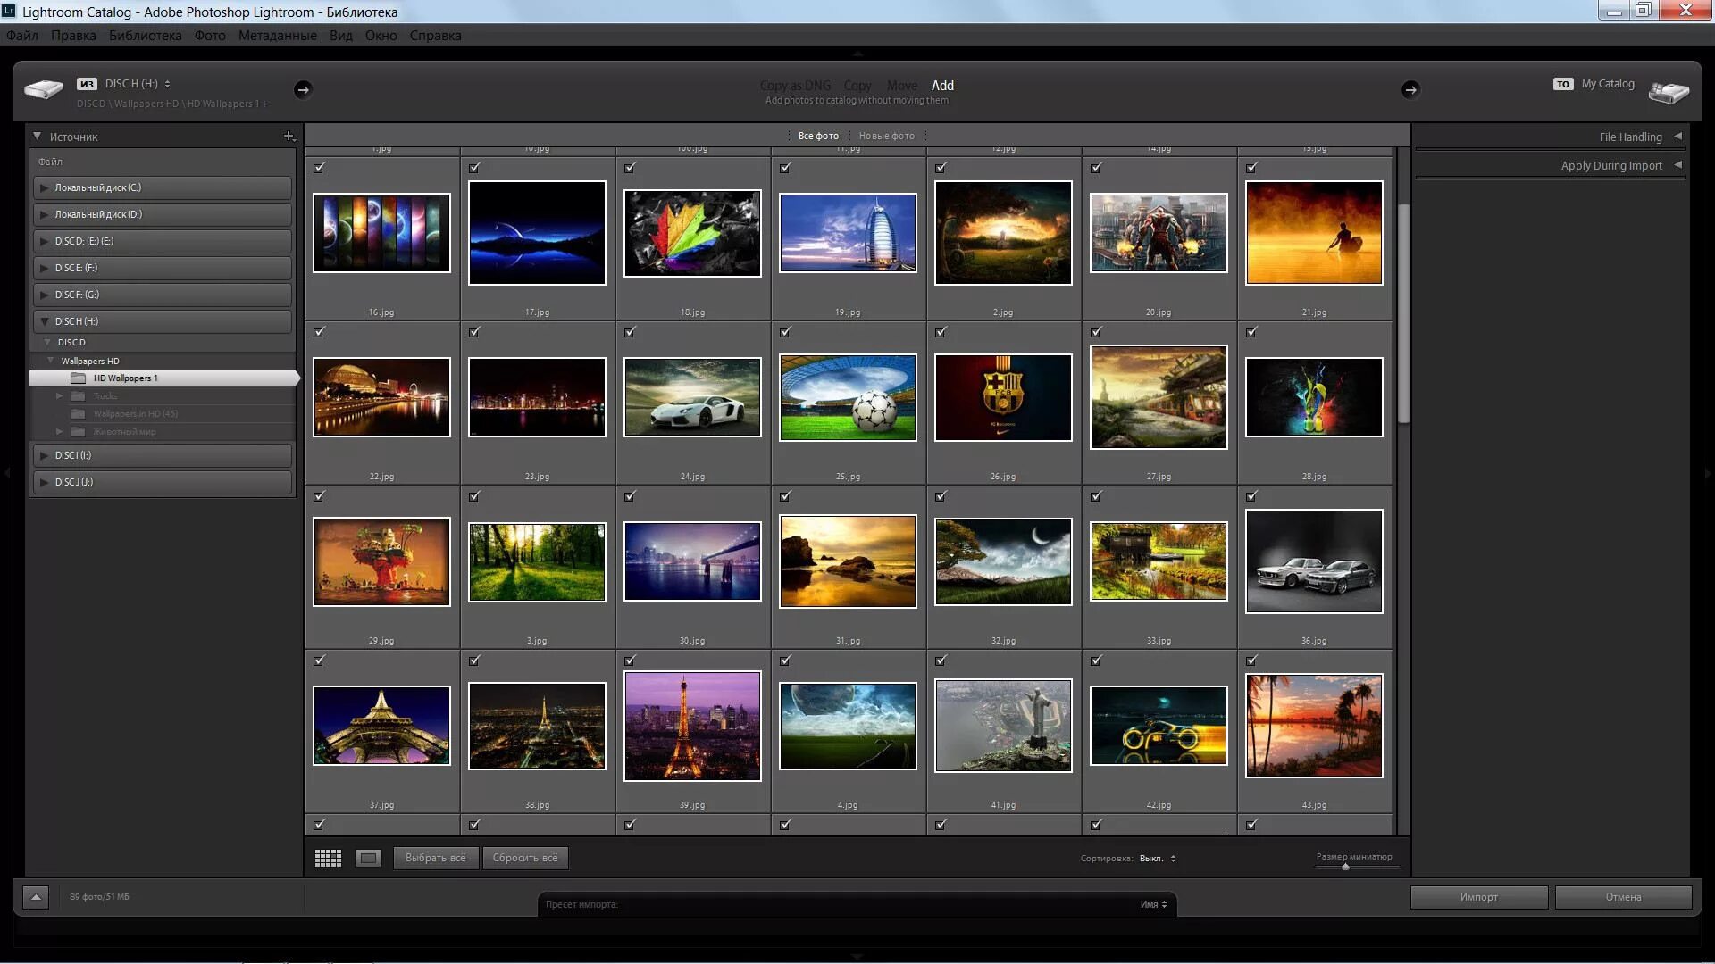The height and width of the screenshot is (964, 1715).
Task: Adjust the thumbnail size slider
Action: tap(1345, 867)
